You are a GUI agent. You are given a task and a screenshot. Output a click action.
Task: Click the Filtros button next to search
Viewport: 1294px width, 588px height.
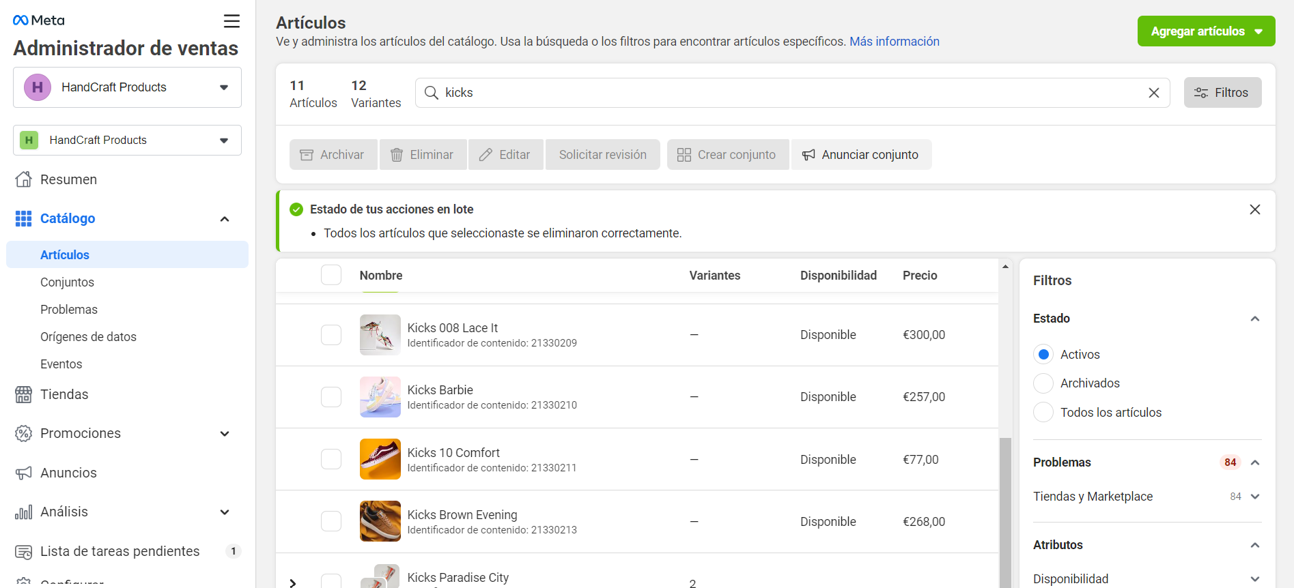(x=1222, y=93)
